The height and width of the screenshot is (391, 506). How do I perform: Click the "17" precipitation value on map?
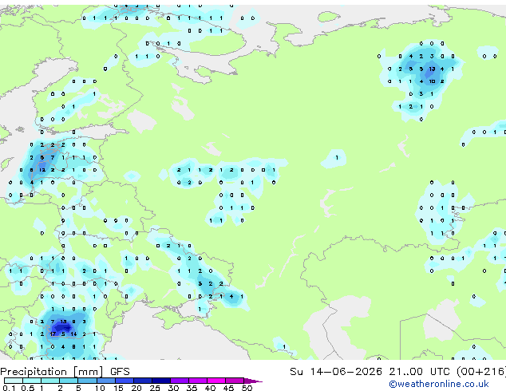tap(53, 334)
